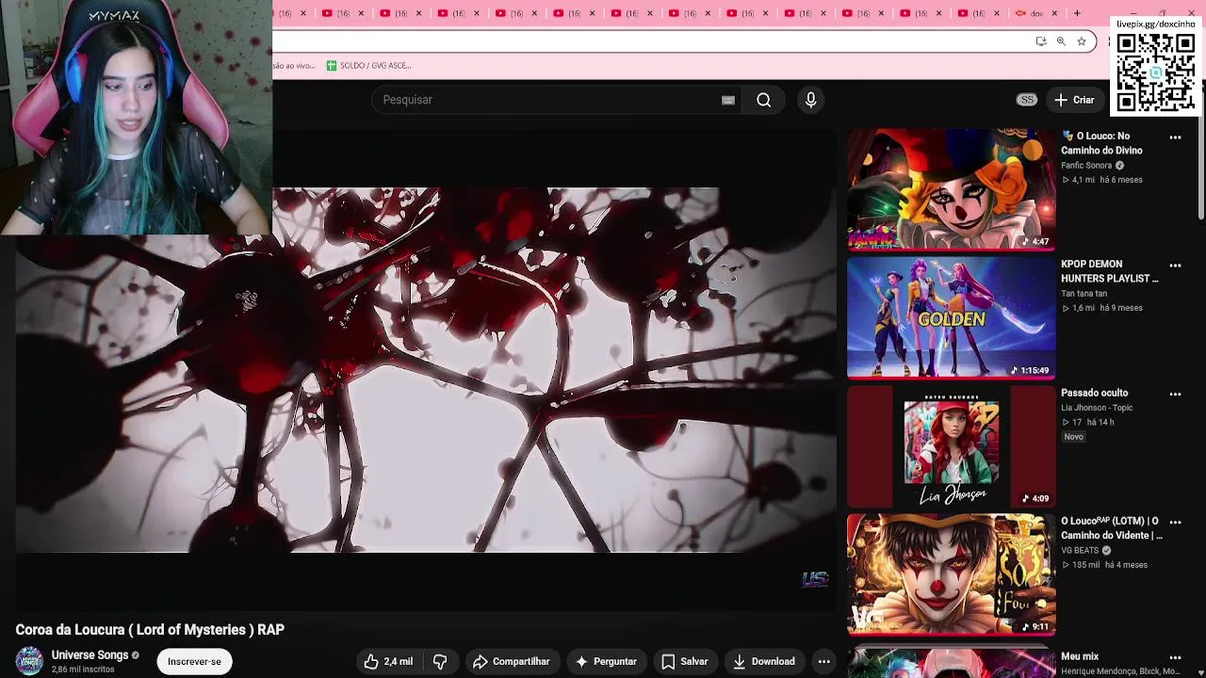Screen dimensions: 1206x678
Task: Open options for Meu mix
Action: pyautogui.click(x=1175, y=657)
